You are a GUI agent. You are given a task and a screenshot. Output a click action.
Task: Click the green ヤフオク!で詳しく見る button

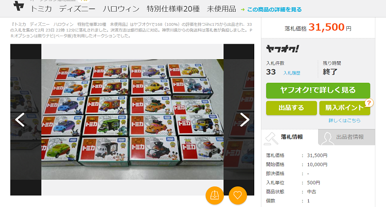(318, 90)
